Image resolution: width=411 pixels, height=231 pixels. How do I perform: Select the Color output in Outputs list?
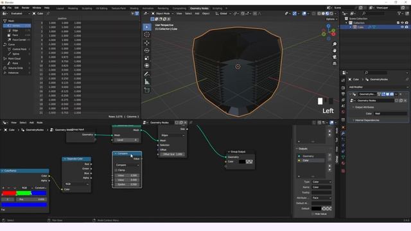(x=311, y=160)
